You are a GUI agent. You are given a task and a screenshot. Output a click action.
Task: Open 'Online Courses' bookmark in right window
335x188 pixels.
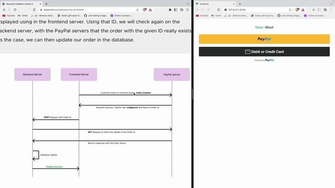tap(315, 16)
